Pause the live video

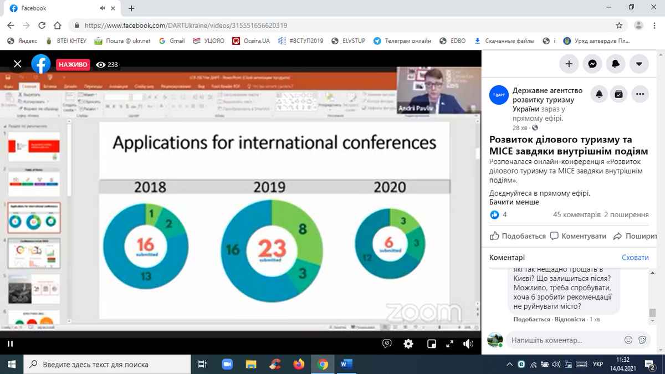[10, 344]
